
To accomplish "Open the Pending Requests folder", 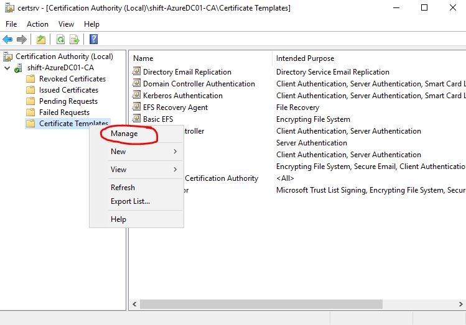I will coord(68,101).
